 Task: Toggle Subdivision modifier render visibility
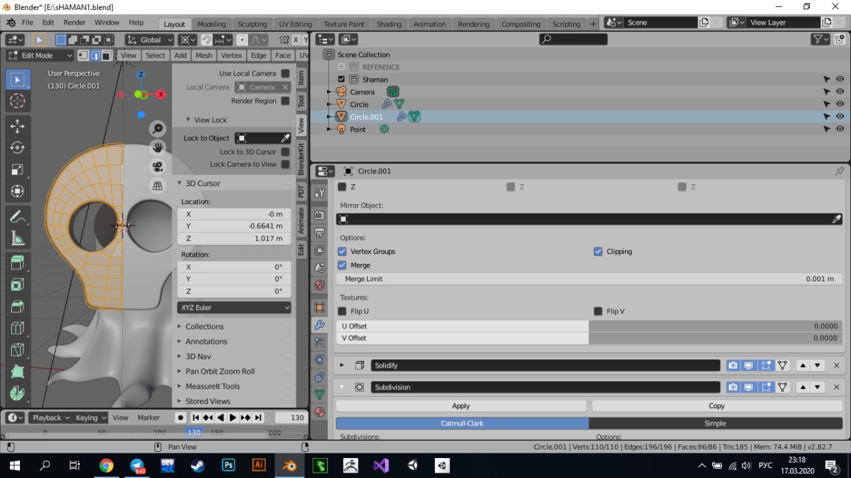click(733, 387)
